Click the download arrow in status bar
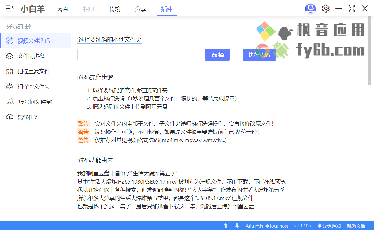This screenshot has height=230, width=374. (237, 226)
